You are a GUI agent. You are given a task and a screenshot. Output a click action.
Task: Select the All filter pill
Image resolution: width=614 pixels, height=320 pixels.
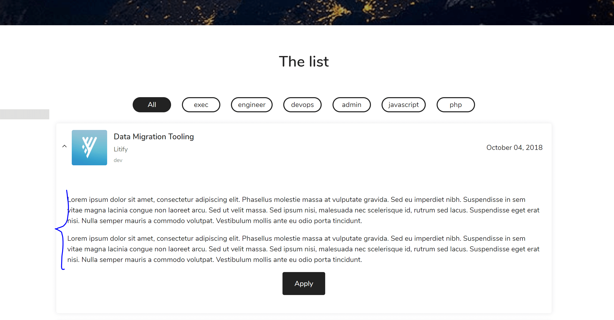click(152, 105)
